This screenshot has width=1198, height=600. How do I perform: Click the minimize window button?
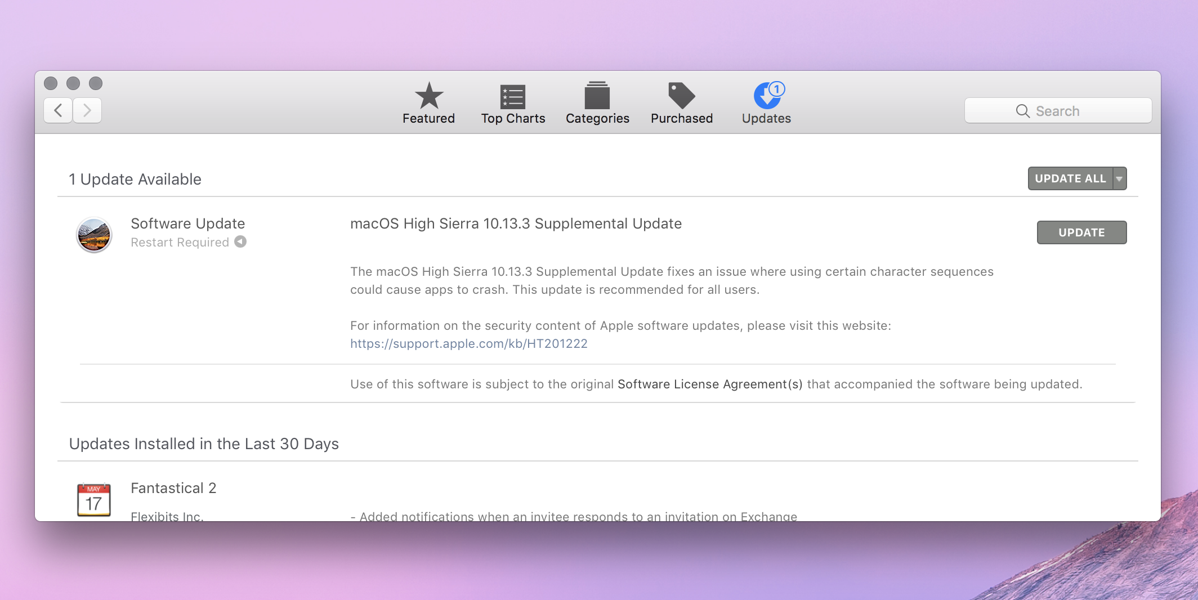(x=73, y=83)
